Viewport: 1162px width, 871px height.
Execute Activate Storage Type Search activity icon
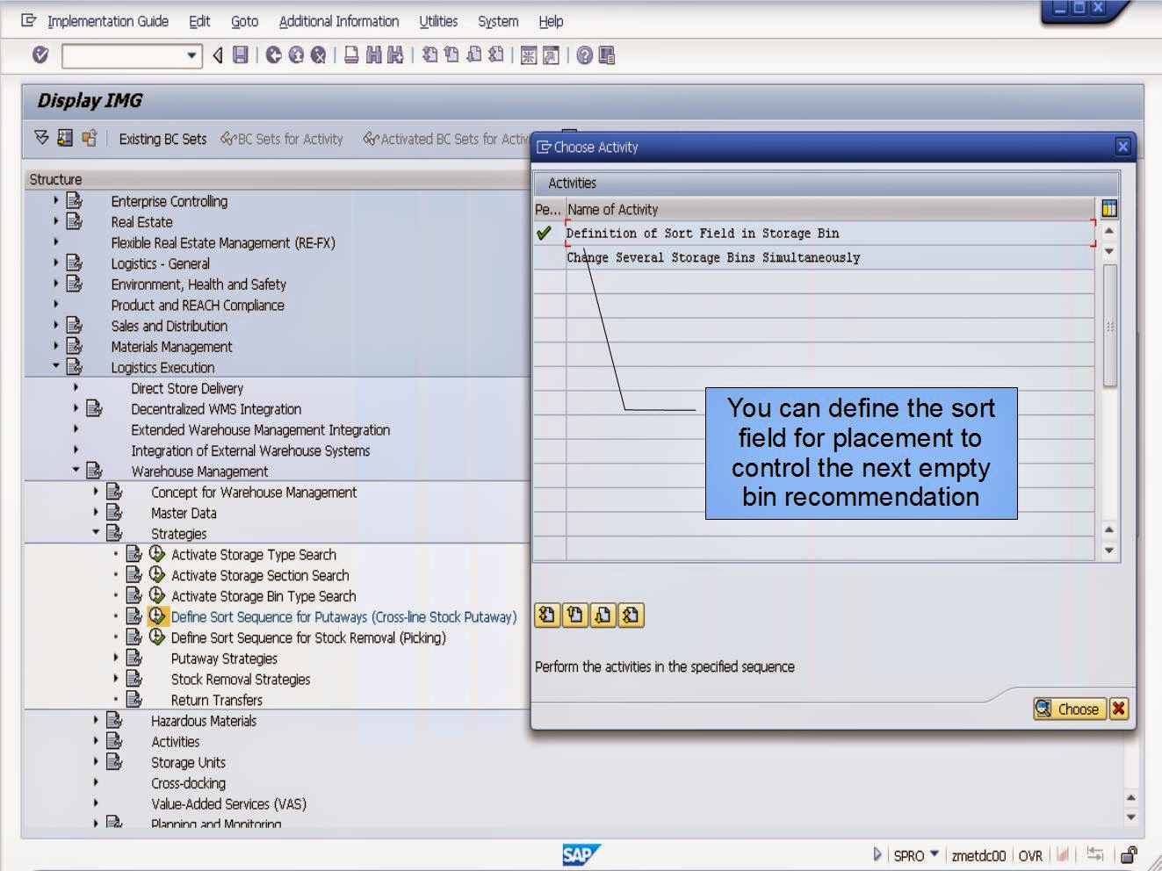pos(157,554)
